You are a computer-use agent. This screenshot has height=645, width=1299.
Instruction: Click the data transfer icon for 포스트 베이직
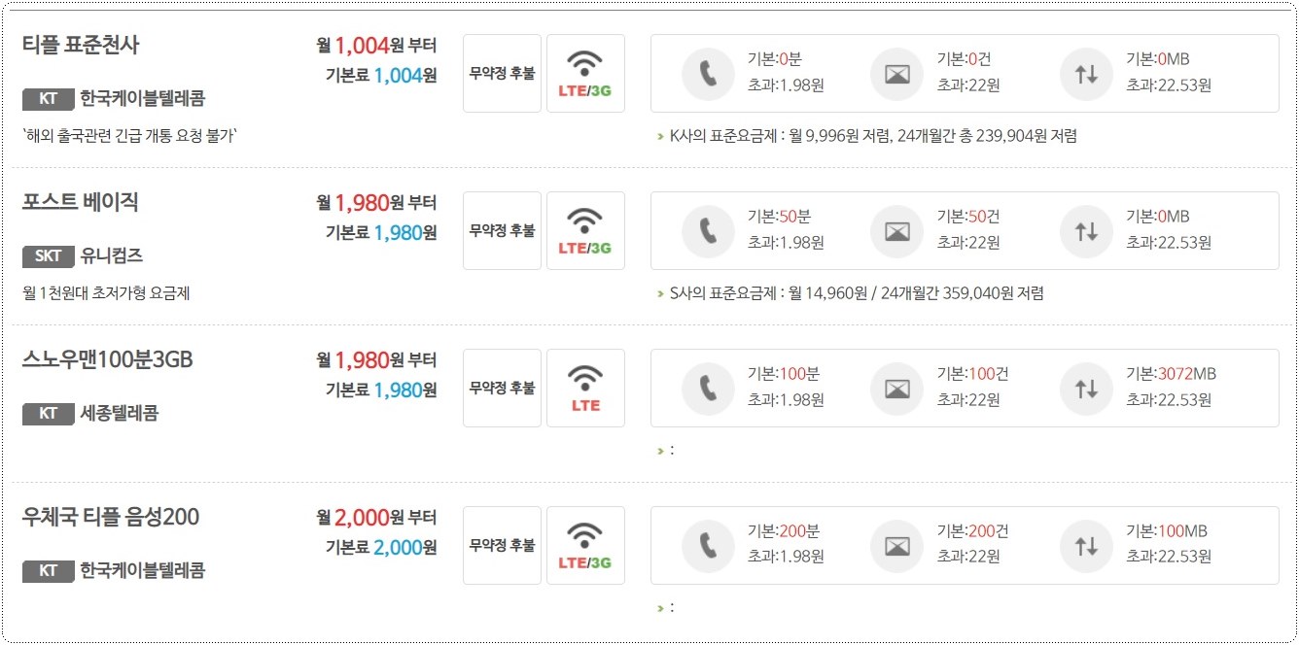1085,231
